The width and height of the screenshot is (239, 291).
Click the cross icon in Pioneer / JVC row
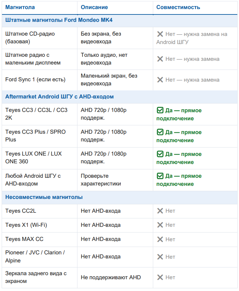click(160, 257)
